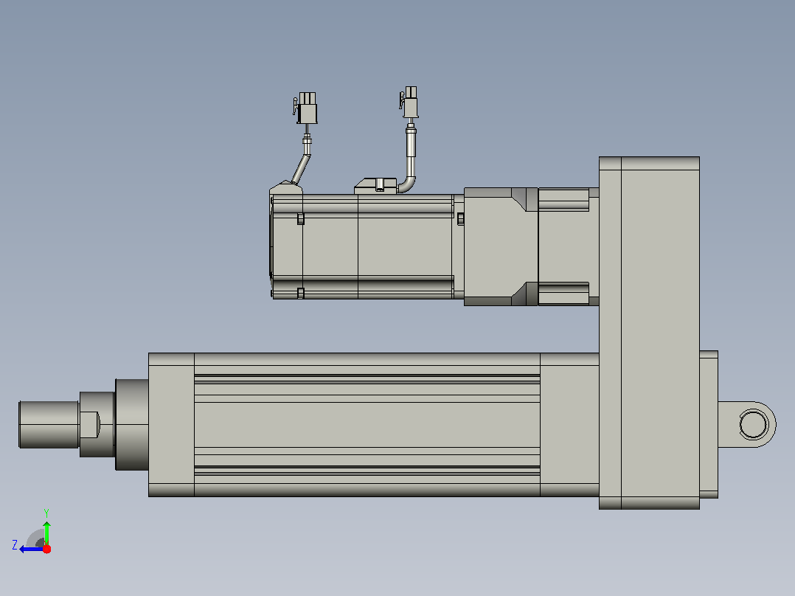The height and width of the screenshot is (596, 795).
Task: Select the circular hole in the rear clevis
Action: [753, 425]
